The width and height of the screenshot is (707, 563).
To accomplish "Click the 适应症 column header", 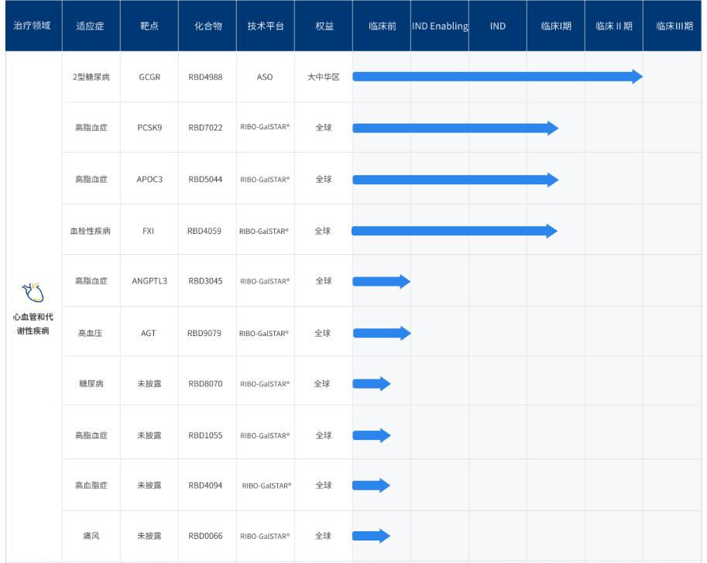I will [90, 26].
